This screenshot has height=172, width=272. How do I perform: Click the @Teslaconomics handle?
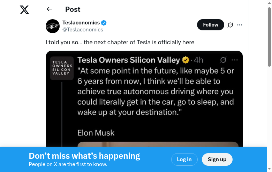click(x=83, y=30)
